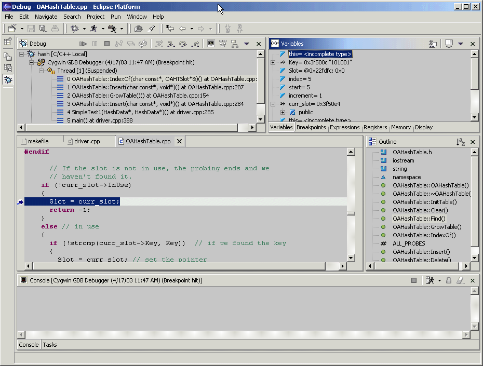
Task: Switch to the Breakpoints tab
Action: coord(311,127)
